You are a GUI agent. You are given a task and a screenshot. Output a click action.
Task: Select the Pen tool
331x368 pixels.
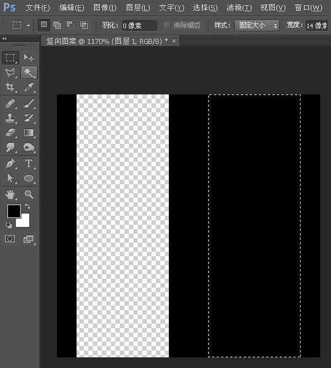click(10, 164)
